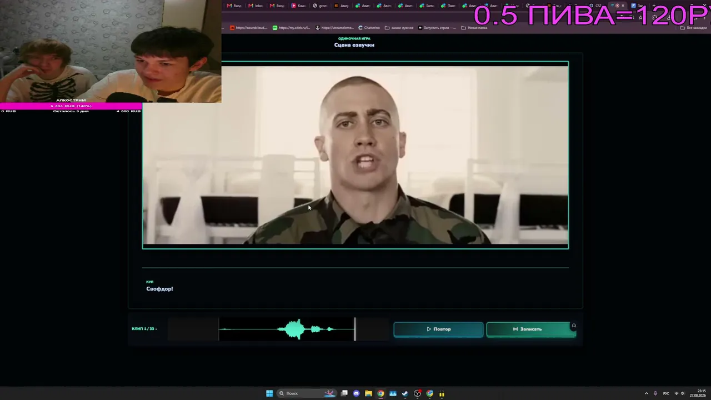711x400 pixels.
Task: Open the network and volume tray icons
Action: pos(679,393)
